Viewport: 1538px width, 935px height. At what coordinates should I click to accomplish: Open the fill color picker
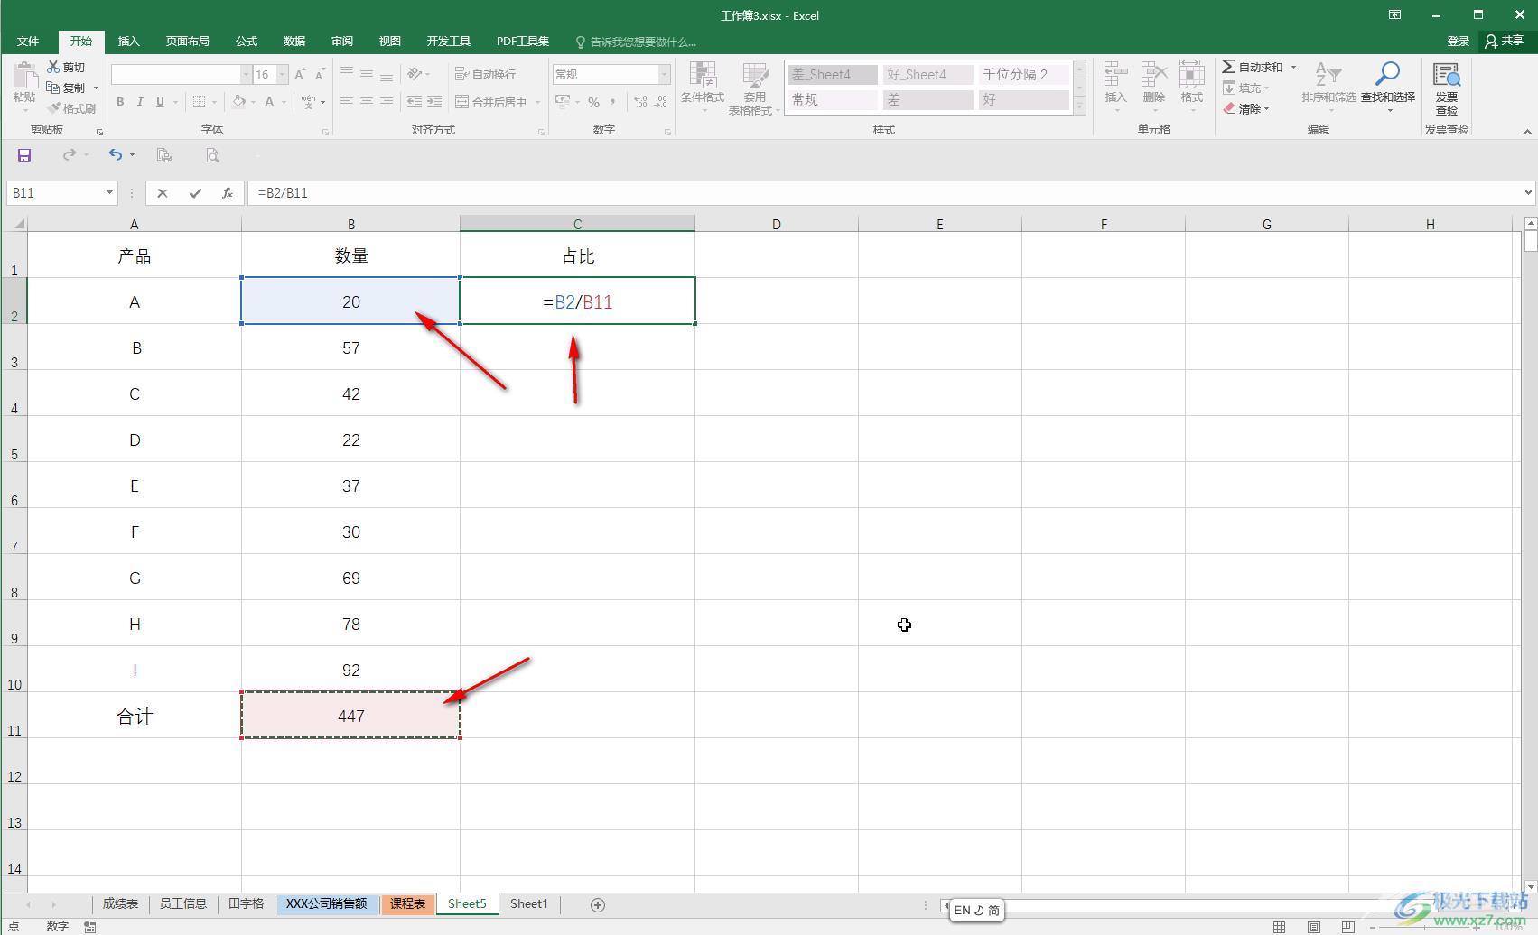239,102
